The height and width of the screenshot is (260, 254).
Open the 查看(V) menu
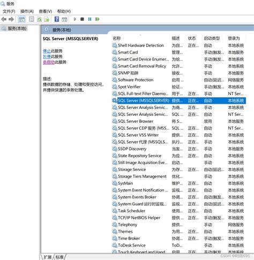pyautogui.click(x=46, y=11)
